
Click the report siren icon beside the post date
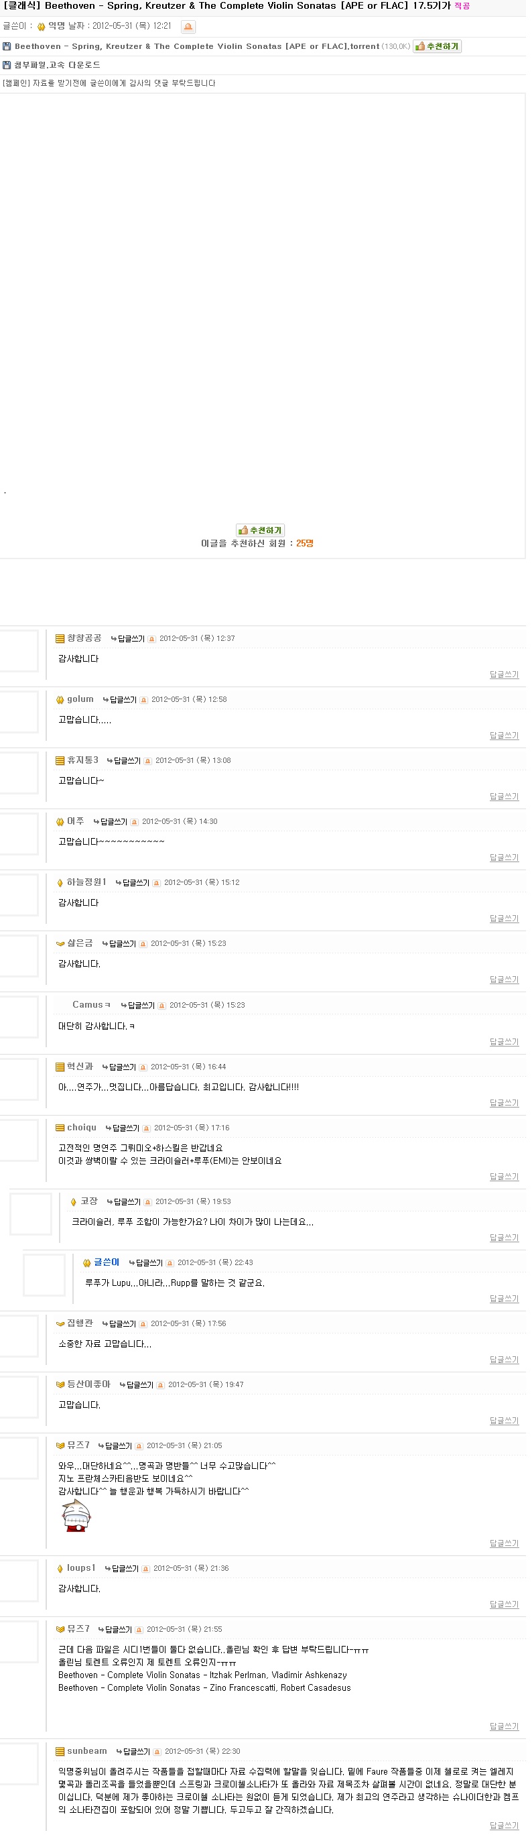point(188,27)
